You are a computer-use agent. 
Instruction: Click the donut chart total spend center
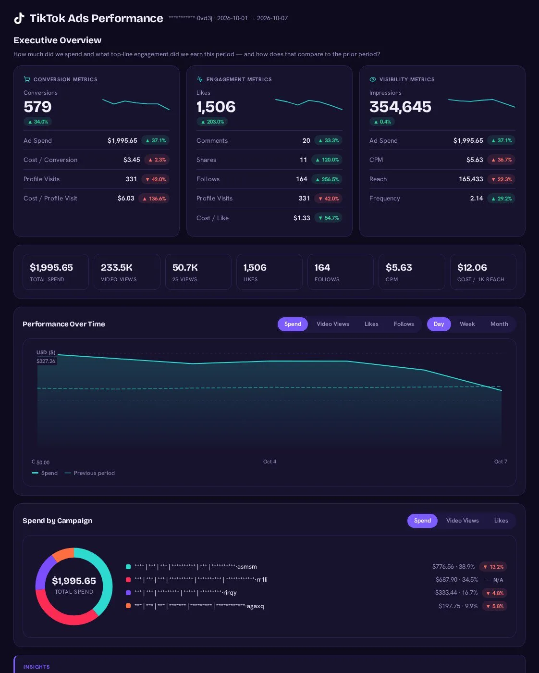click(x=74, y=586)
